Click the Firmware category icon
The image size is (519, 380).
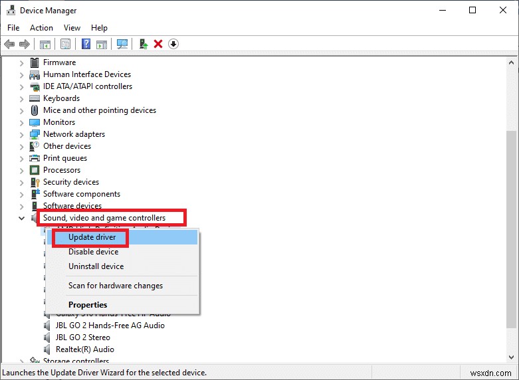35,62
